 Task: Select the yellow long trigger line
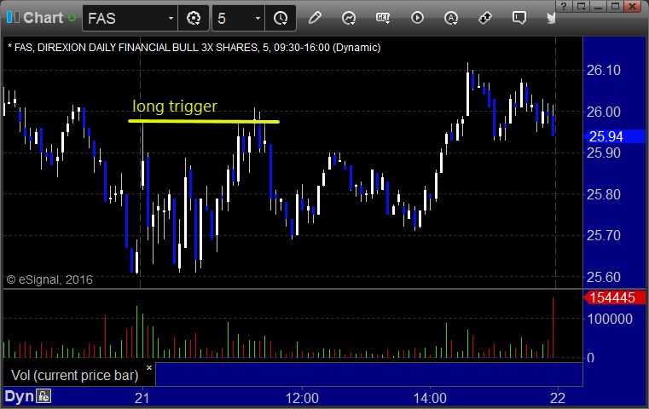coord(204,121)
